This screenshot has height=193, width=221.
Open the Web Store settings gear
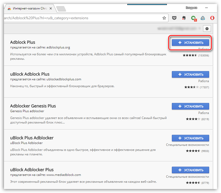(x=207, y=28)
